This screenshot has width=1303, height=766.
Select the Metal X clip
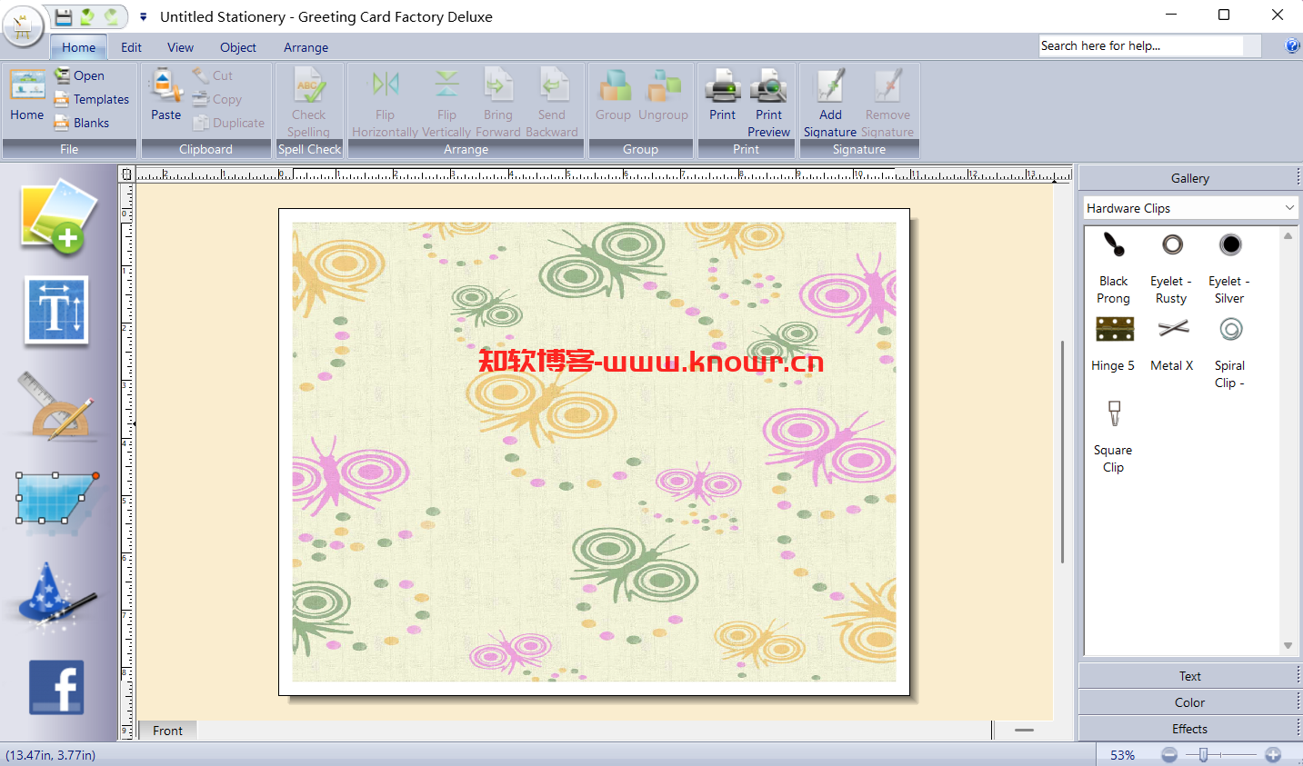coord(1172,343)
